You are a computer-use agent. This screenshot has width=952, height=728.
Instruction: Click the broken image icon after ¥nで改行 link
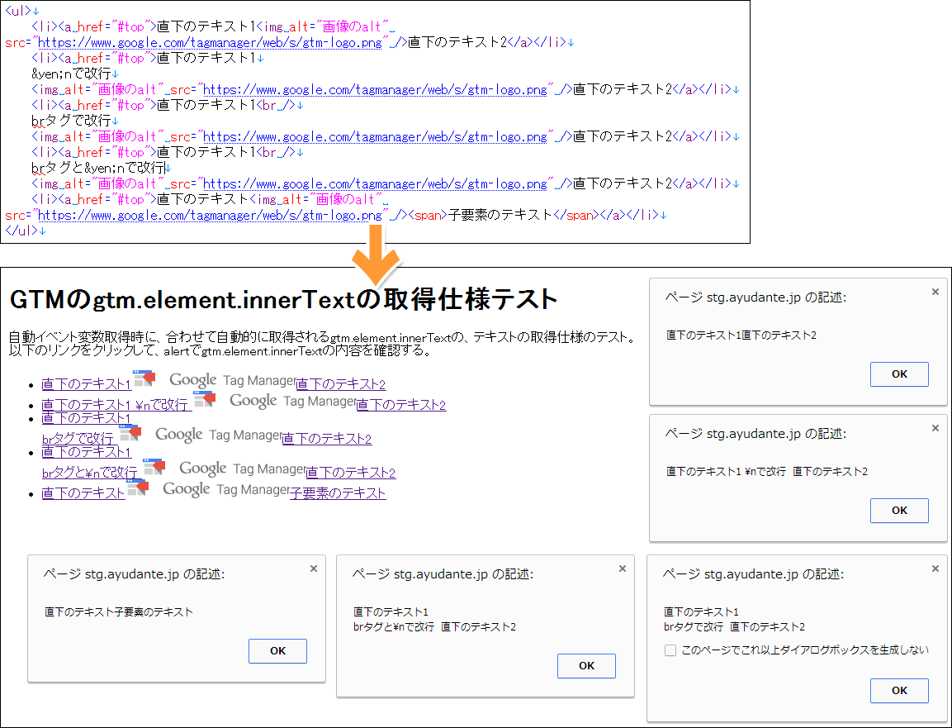click(204, 399)
